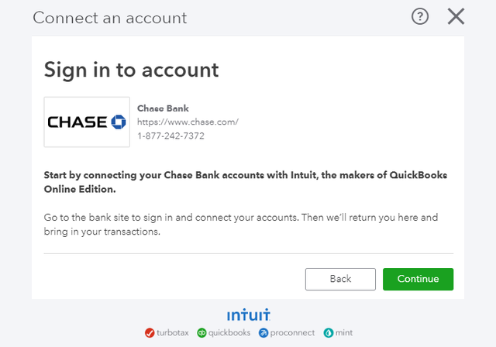Select the turbotax text label

point(172,333)
